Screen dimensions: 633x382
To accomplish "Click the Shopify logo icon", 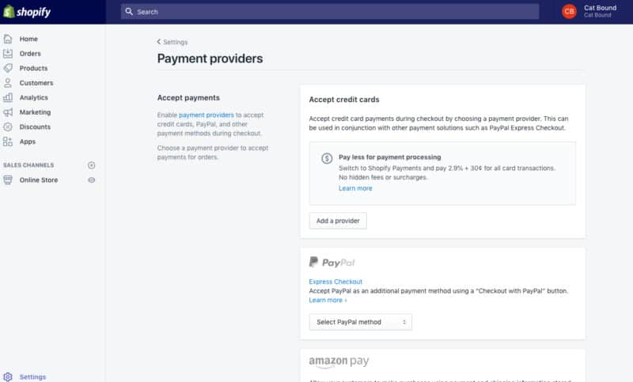I will [x=9, y=12].
